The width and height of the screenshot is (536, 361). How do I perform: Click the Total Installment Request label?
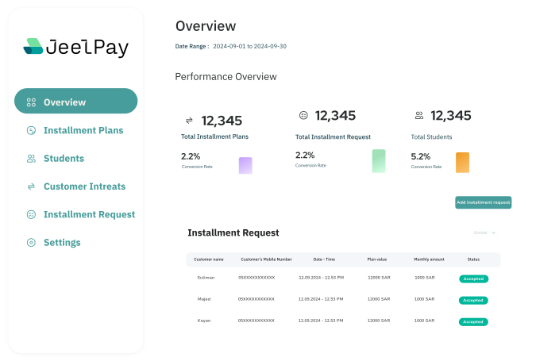[x=333, y=137]
